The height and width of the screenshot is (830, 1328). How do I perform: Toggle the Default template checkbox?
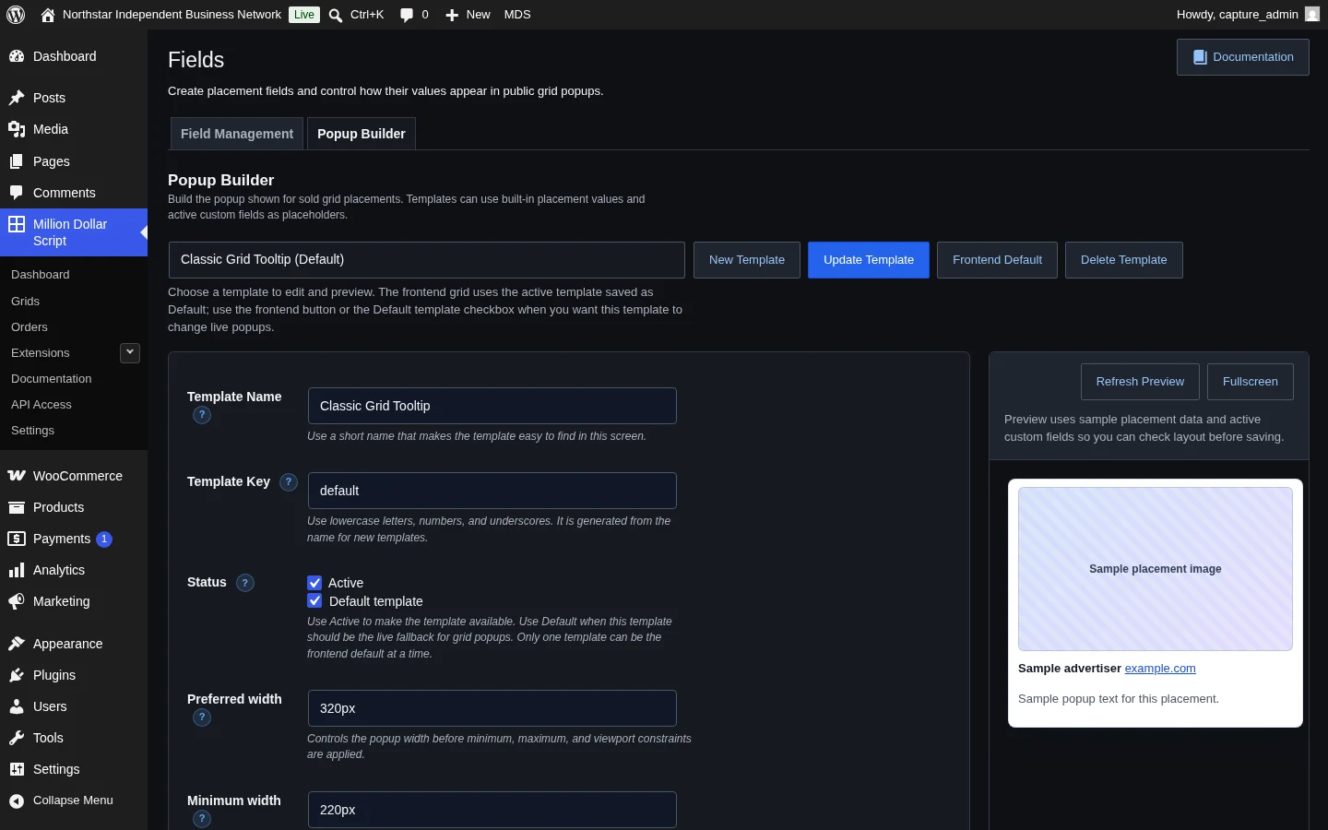(x=314, y=600)
